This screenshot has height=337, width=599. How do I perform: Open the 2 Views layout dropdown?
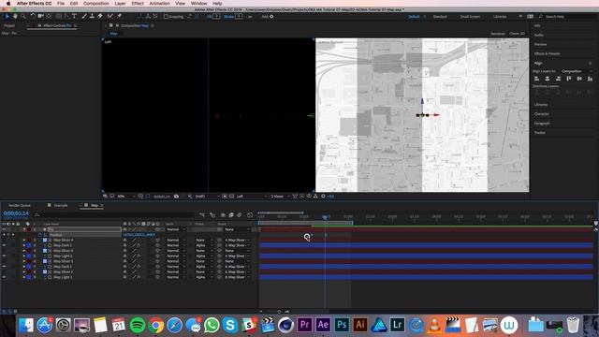[x=280, y=197]
